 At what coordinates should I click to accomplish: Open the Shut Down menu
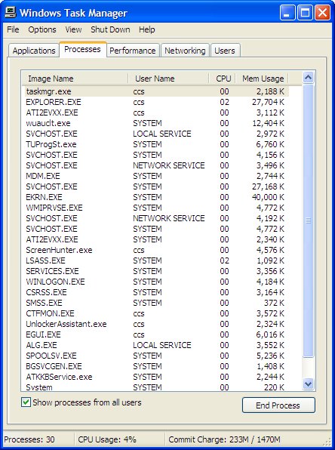click(x=110, y=29)
